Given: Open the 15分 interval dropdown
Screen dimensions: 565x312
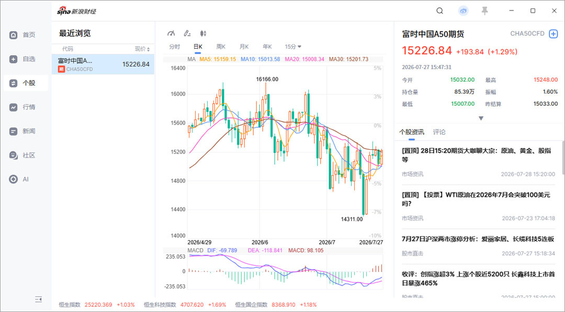Looking at the screenshot, I should (293, 47).
